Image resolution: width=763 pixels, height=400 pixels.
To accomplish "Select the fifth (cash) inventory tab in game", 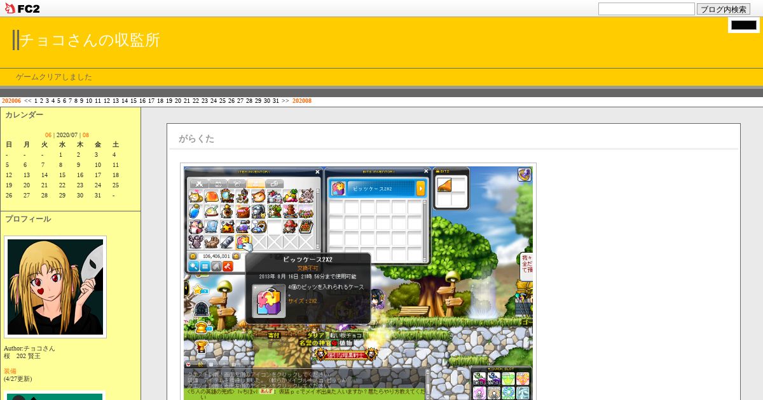I will 275,183.
